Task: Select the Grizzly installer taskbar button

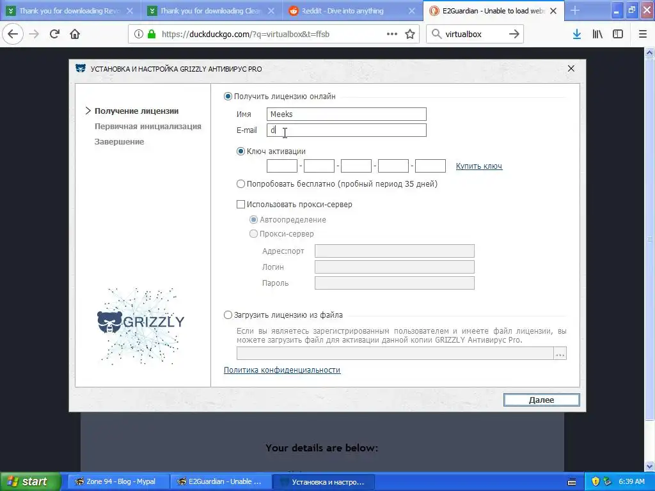Action: [323, 481]
